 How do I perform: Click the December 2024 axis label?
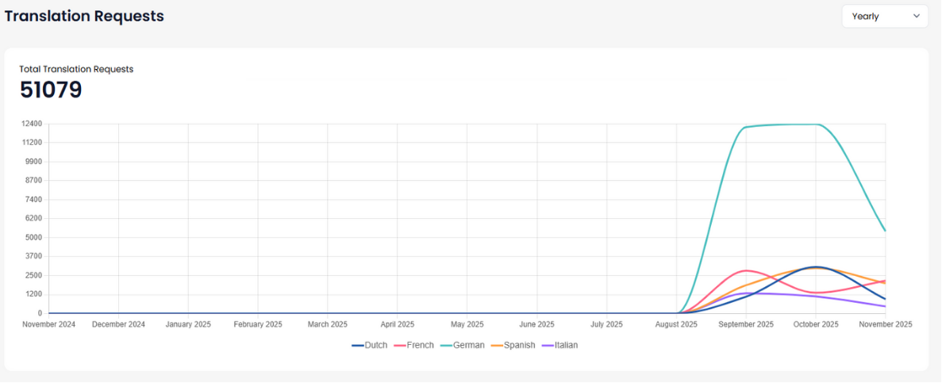118,324
